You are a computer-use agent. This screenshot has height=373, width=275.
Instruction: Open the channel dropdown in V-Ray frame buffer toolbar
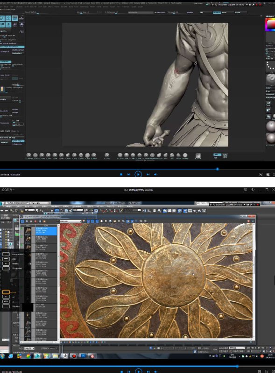[71, 221]
